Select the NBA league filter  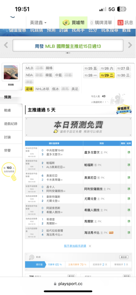tap(29, 75)
